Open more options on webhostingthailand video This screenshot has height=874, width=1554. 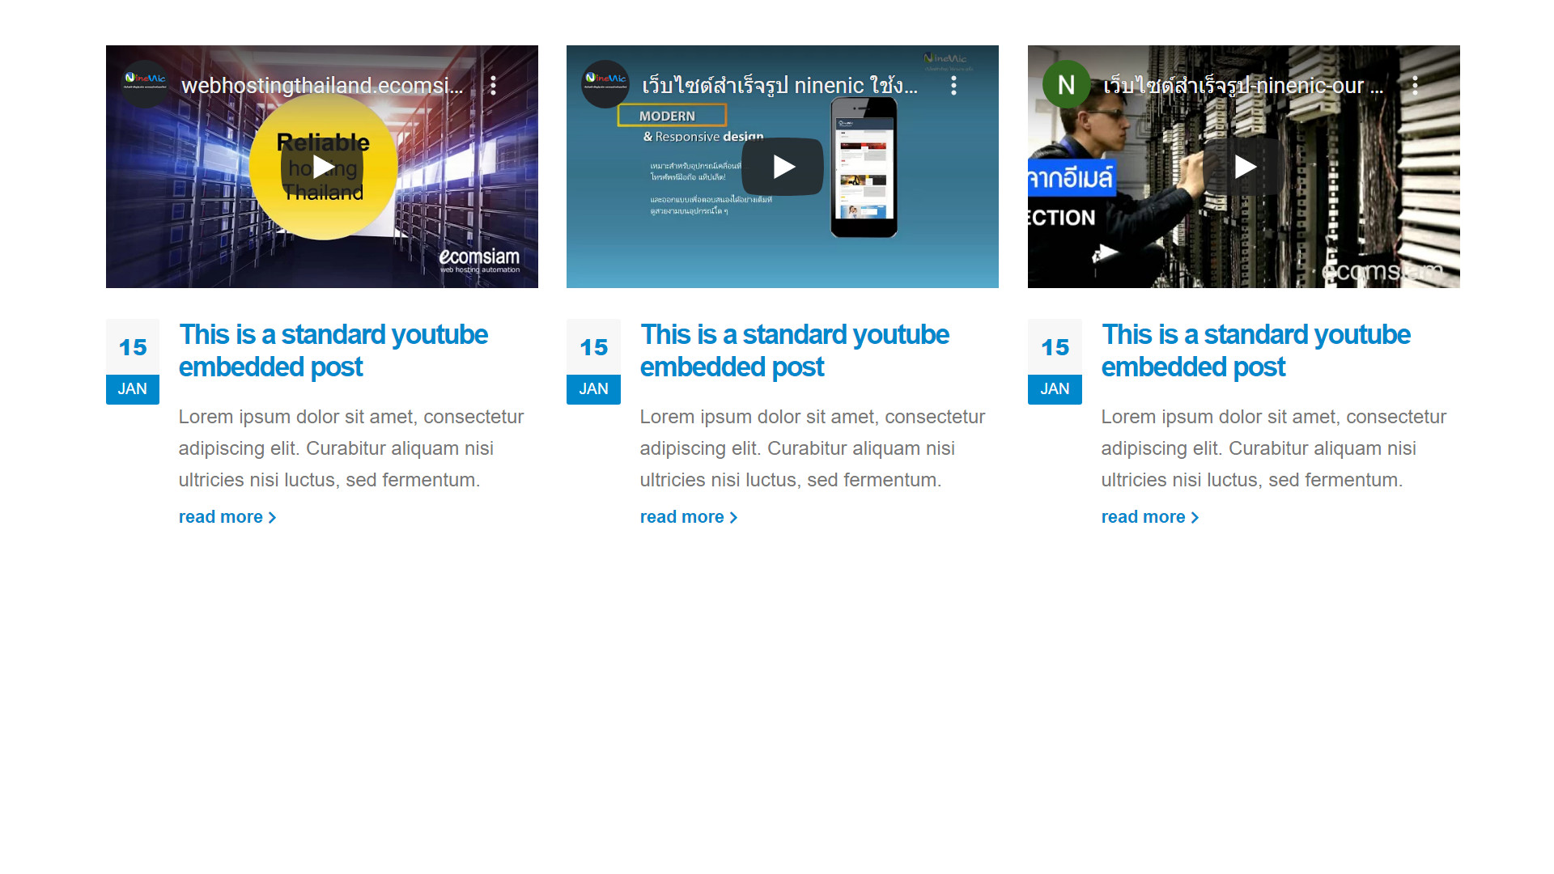coord(493,86)
